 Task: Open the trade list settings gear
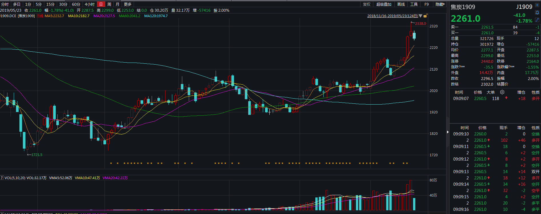point(502,92)
